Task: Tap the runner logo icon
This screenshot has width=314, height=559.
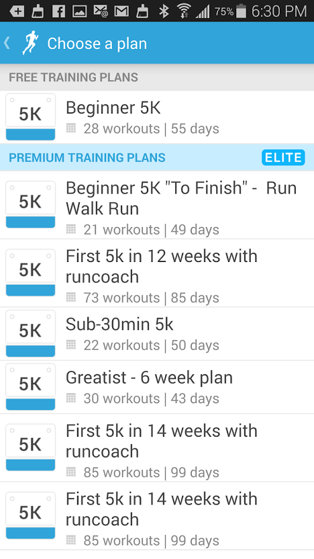Action: tap(30, 43)
